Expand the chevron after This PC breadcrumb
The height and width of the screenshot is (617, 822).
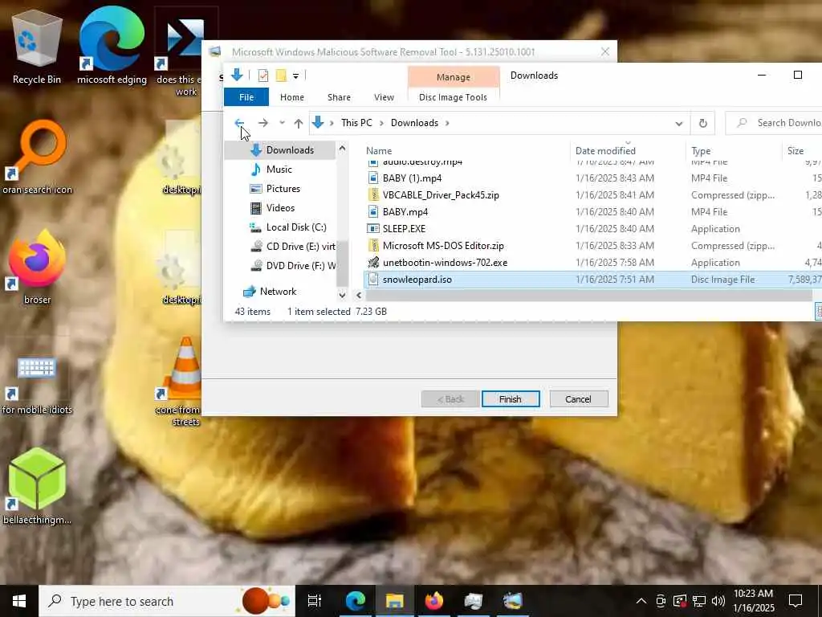[381, 123]
